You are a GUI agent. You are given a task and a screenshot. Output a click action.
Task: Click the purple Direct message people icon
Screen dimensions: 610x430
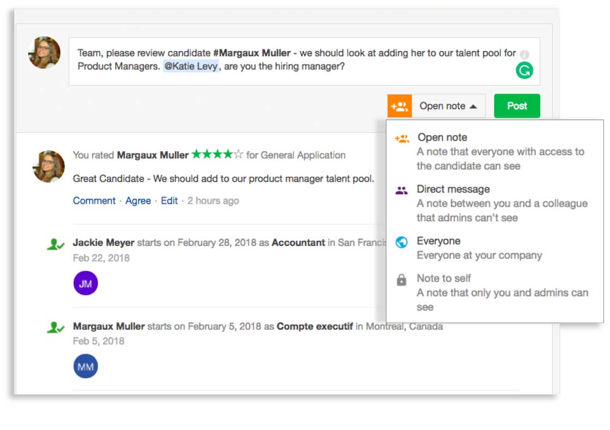tap(402, 190)
